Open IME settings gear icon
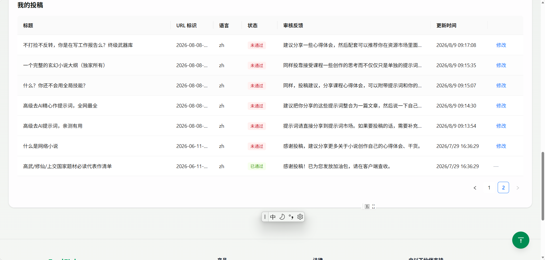Image resolution: width=545 pixels, height=260 pixels. coord(300,217)
